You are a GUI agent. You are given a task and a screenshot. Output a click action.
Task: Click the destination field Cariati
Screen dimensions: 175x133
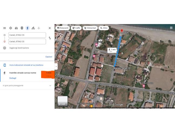tap(27, 41)
